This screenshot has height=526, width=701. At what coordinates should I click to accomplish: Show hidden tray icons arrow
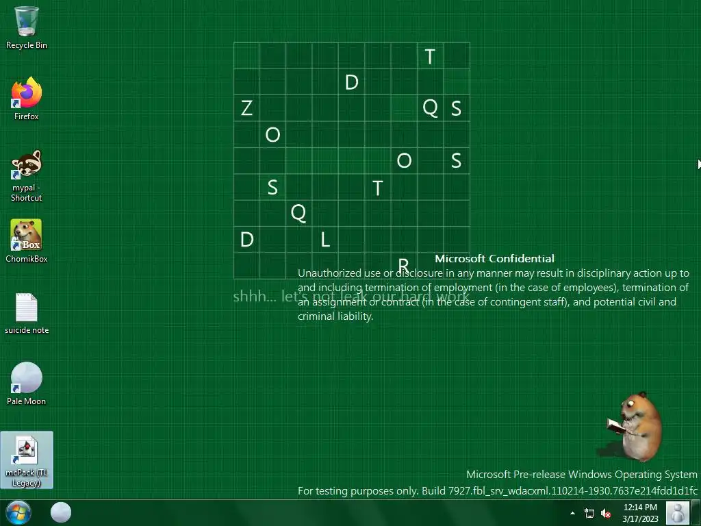click(572, 513)
